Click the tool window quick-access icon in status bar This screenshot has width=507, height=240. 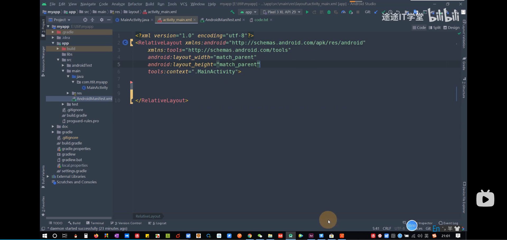pyautogui.click(x=43, y=229)
